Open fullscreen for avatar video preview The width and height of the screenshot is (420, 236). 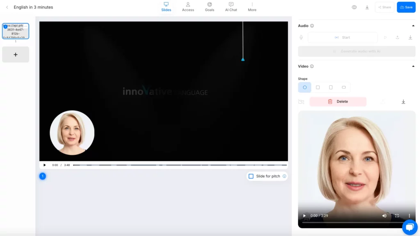point(397,216)
